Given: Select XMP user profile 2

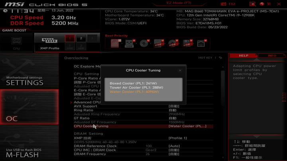Looking at the screenshot, I should point(81,47).
